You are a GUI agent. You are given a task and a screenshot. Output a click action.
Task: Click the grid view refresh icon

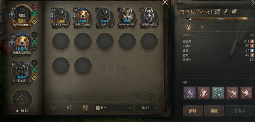point(86,108)
